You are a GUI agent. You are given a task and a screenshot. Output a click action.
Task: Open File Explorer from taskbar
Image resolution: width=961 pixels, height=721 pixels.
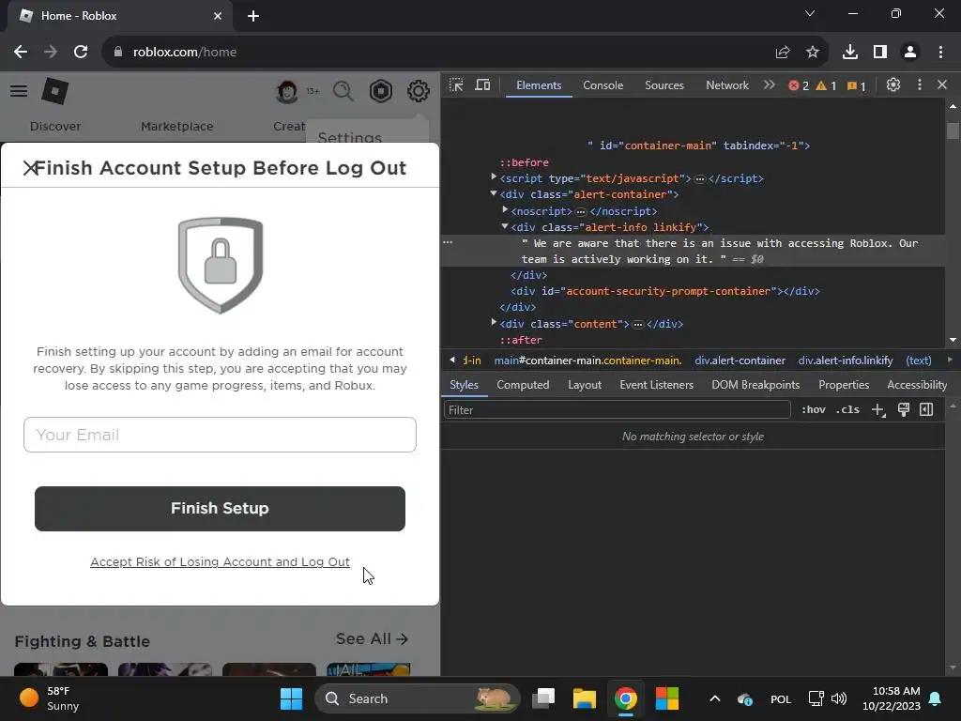(584, 698)
